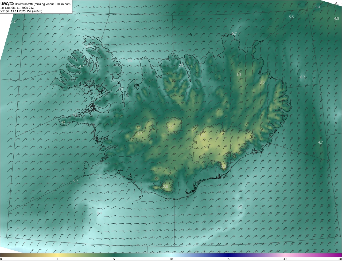This screenshot has height=261, width=342.
Task: Click the 3.5 value label
Action: pyautogui.click(x=239, y=75)
